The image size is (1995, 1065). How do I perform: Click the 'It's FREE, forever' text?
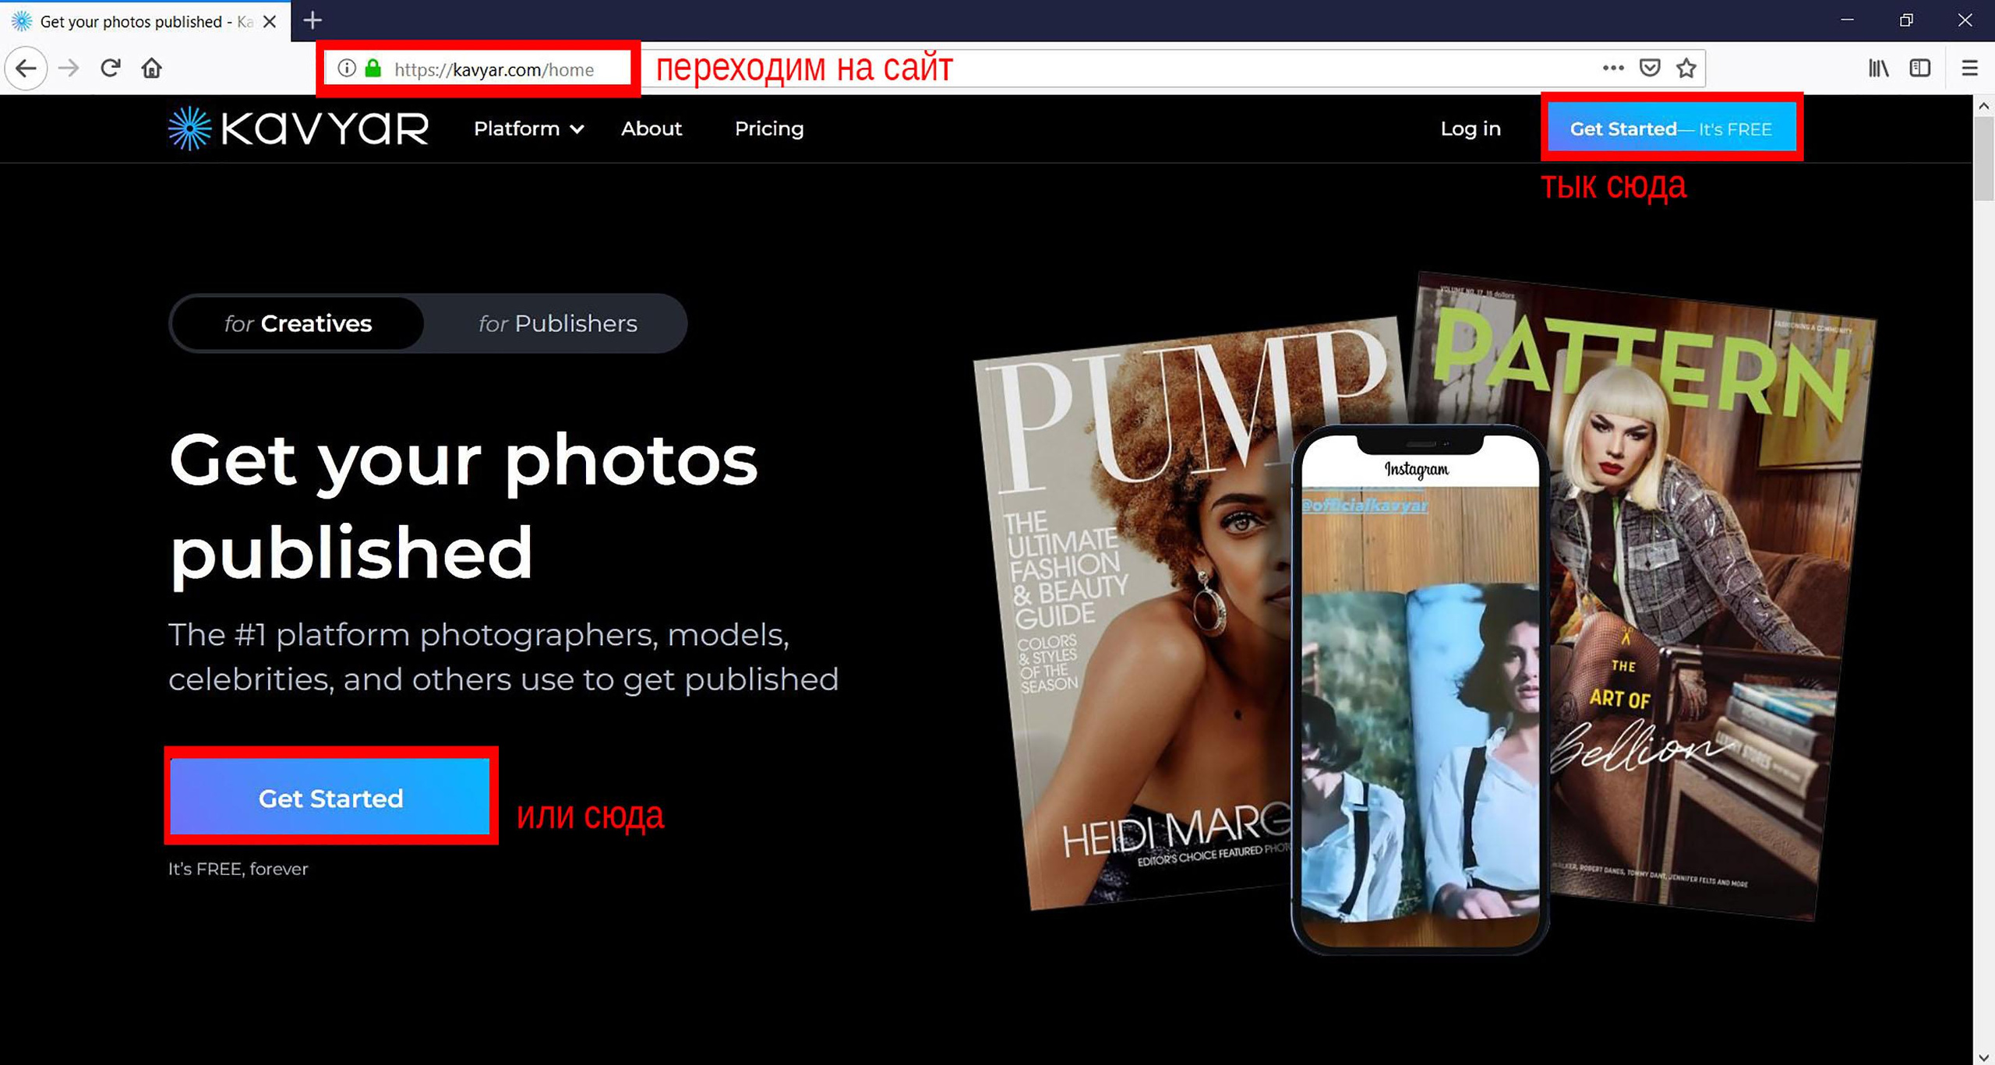pyautogui.click(x=238, y=869)
